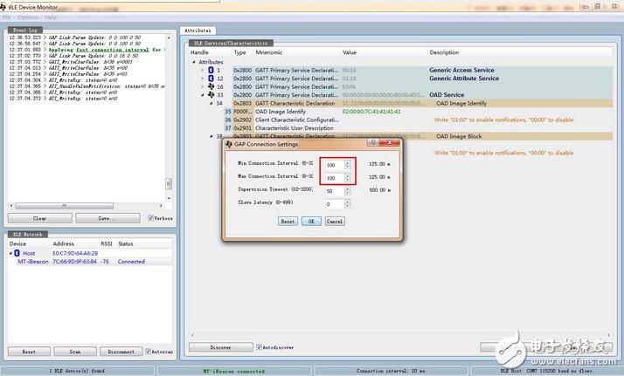
Task: Click the Bluetooth icon beside handle 12
Action: (210, 79)
